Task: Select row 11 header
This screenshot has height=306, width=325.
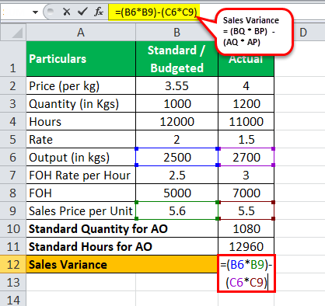Action: tap(13, 246)
